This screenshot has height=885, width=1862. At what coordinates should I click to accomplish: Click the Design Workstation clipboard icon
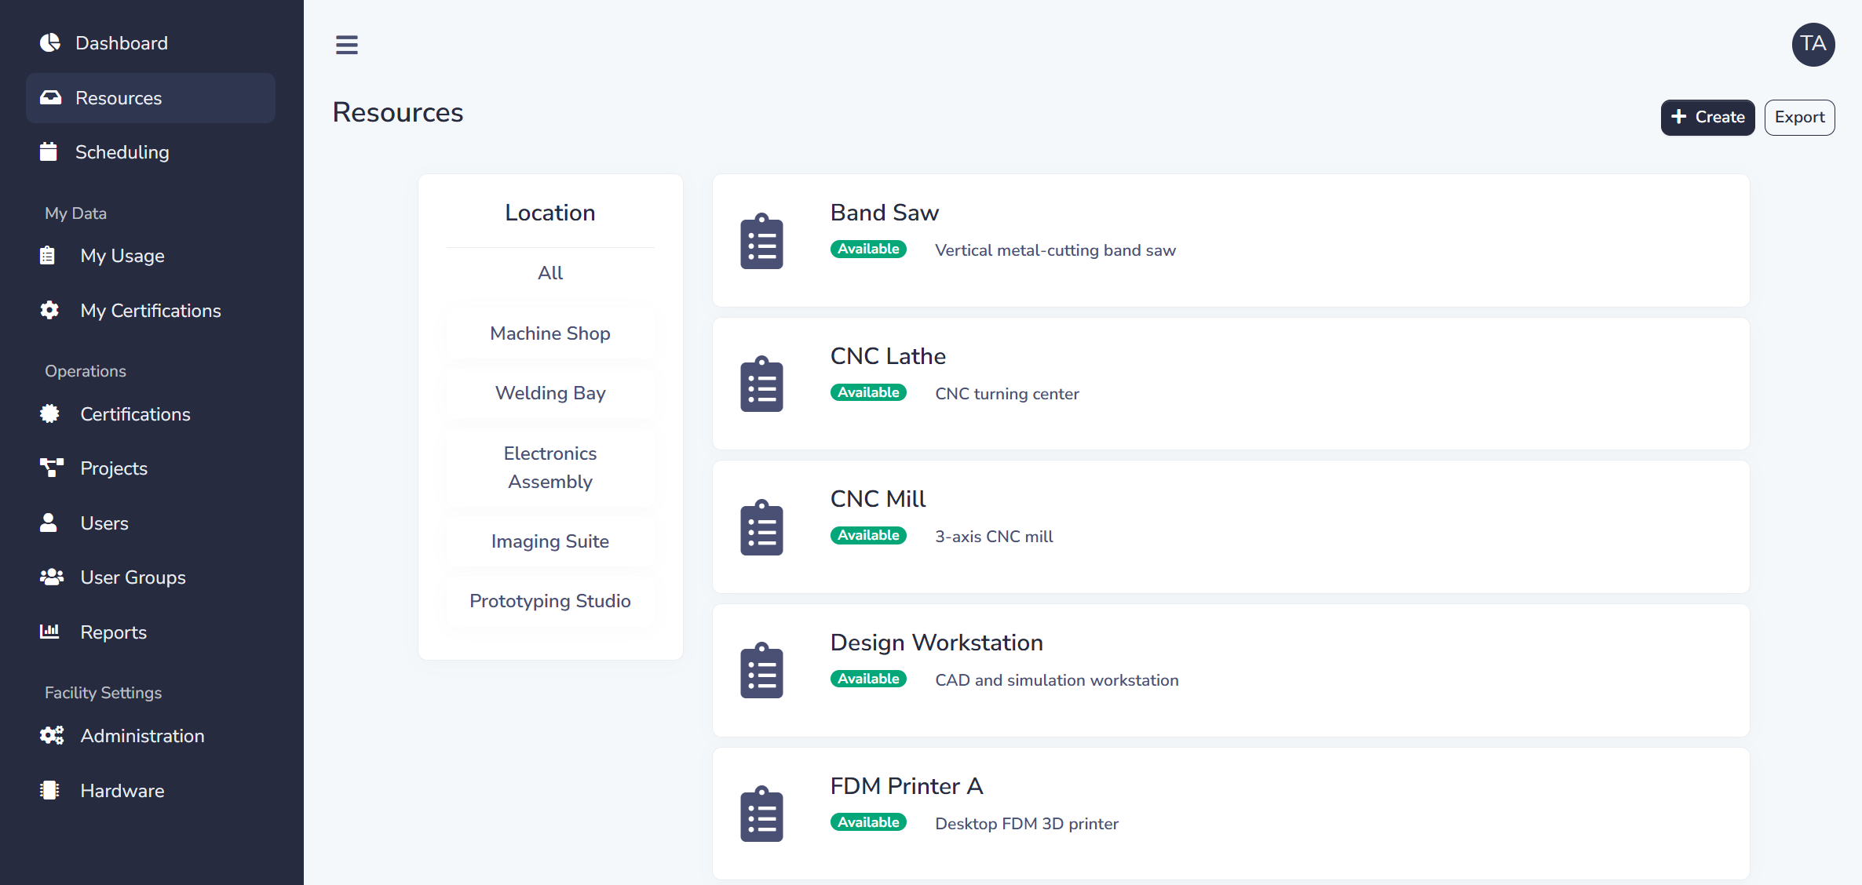click(x=761, y=670)
